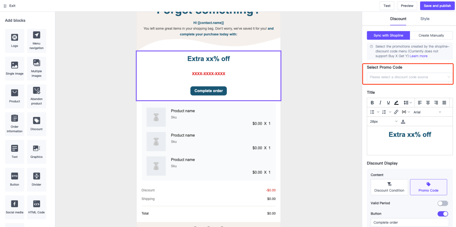Click Save and publish button
The width and height of the screenshot is (456, 227).
click(437, 6)
